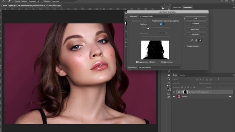Switch to the Коррекция panel tab
The image size is (235, 132).
[x=188, y=7]
